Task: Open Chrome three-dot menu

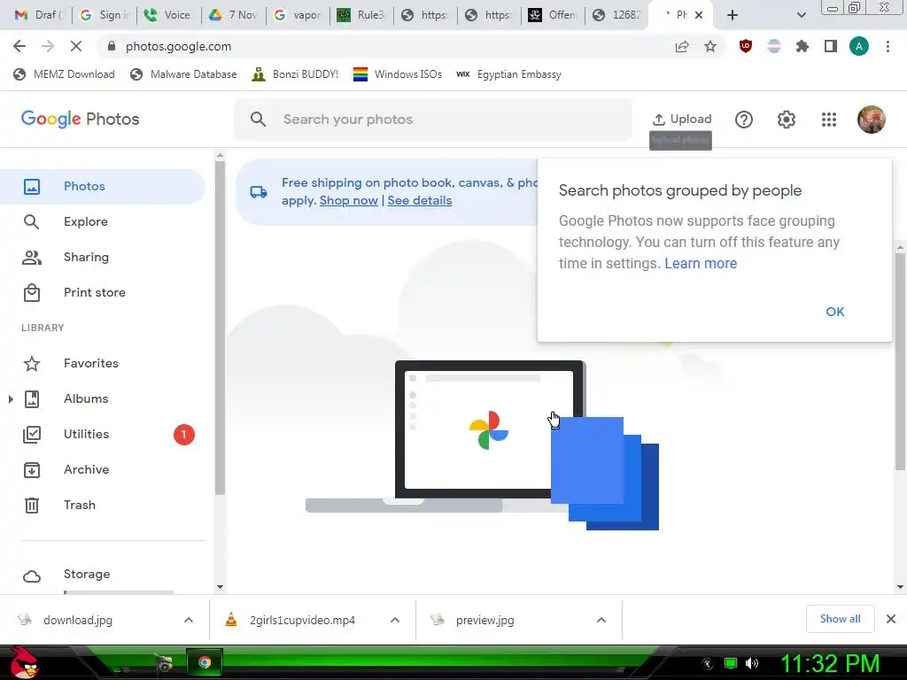Action: [888, 46]
